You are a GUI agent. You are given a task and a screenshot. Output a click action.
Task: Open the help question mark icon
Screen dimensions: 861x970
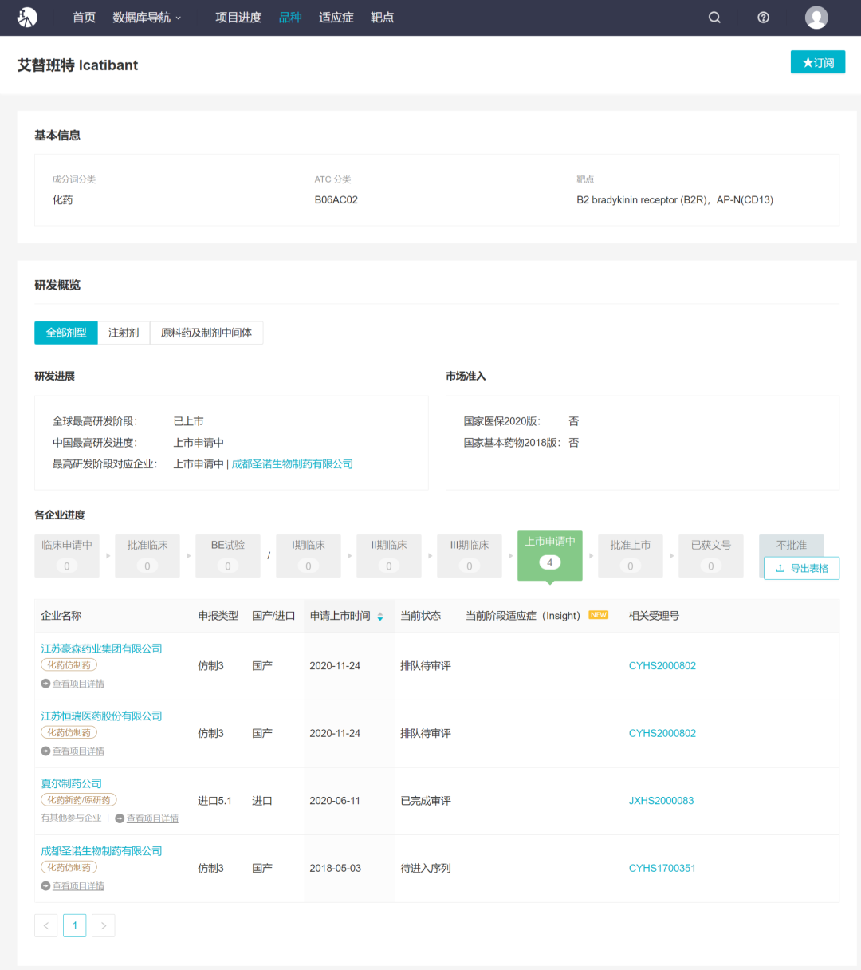coord(764,18)
